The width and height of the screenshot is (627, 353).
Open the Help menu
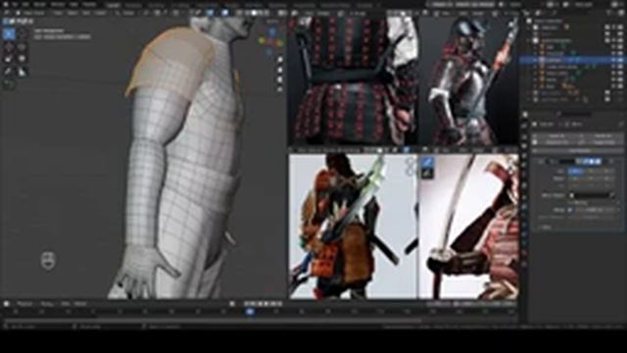pos(73,4)
